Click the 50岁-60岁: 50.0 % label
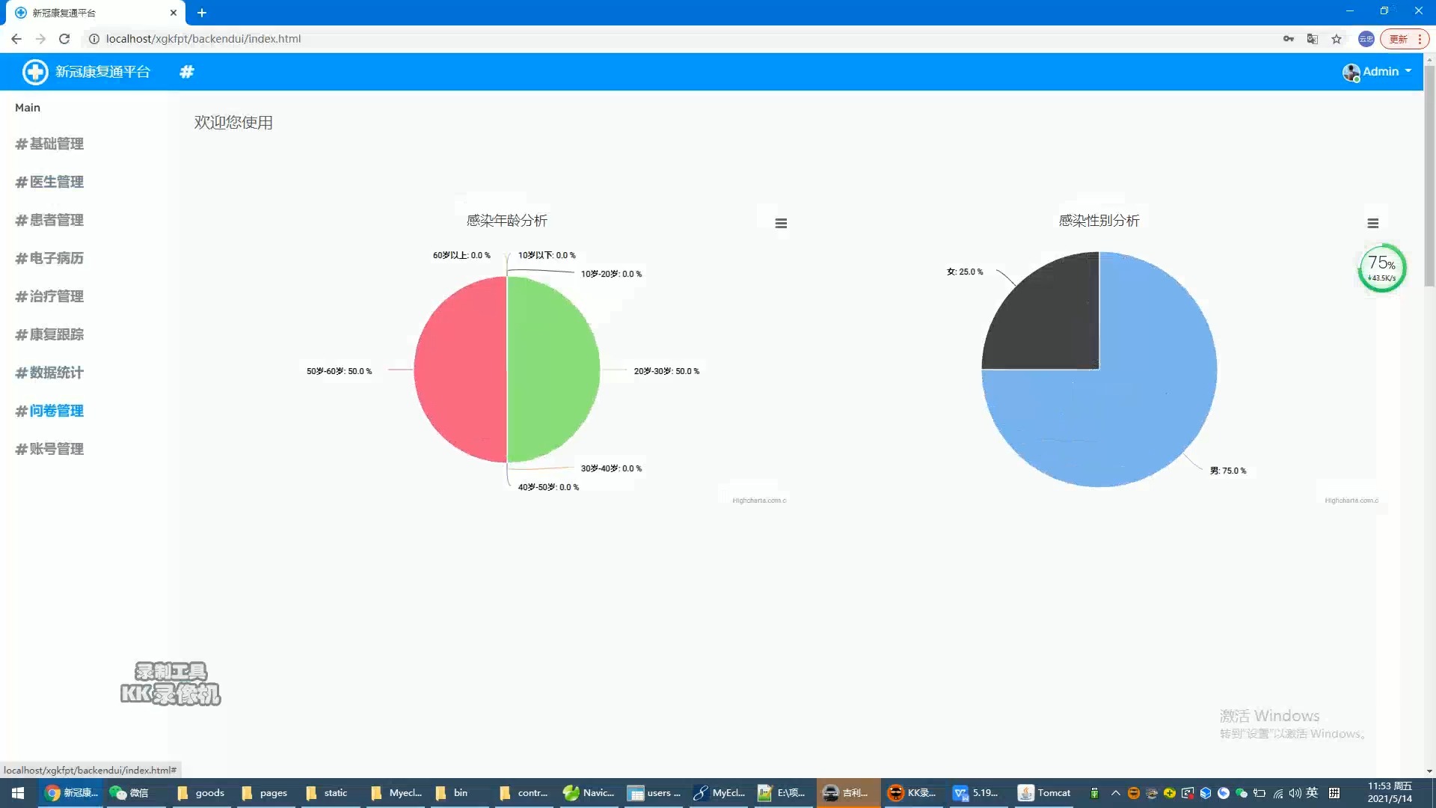1436x808 pixels. (339, 371)
